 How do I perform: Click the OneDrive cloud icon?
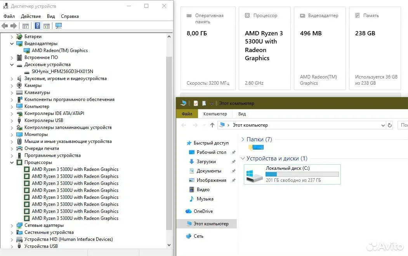click(x=189, y=211)
